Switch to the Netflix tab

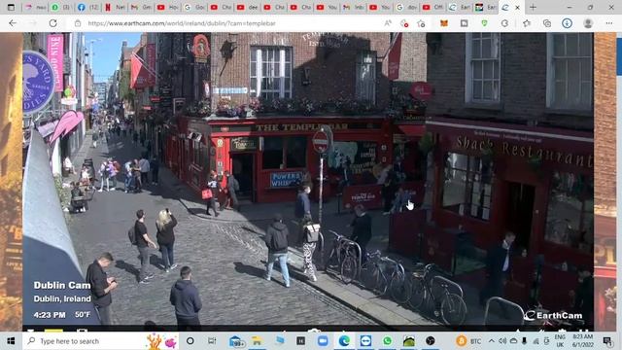pyautogui.click(x=115, y=7)
